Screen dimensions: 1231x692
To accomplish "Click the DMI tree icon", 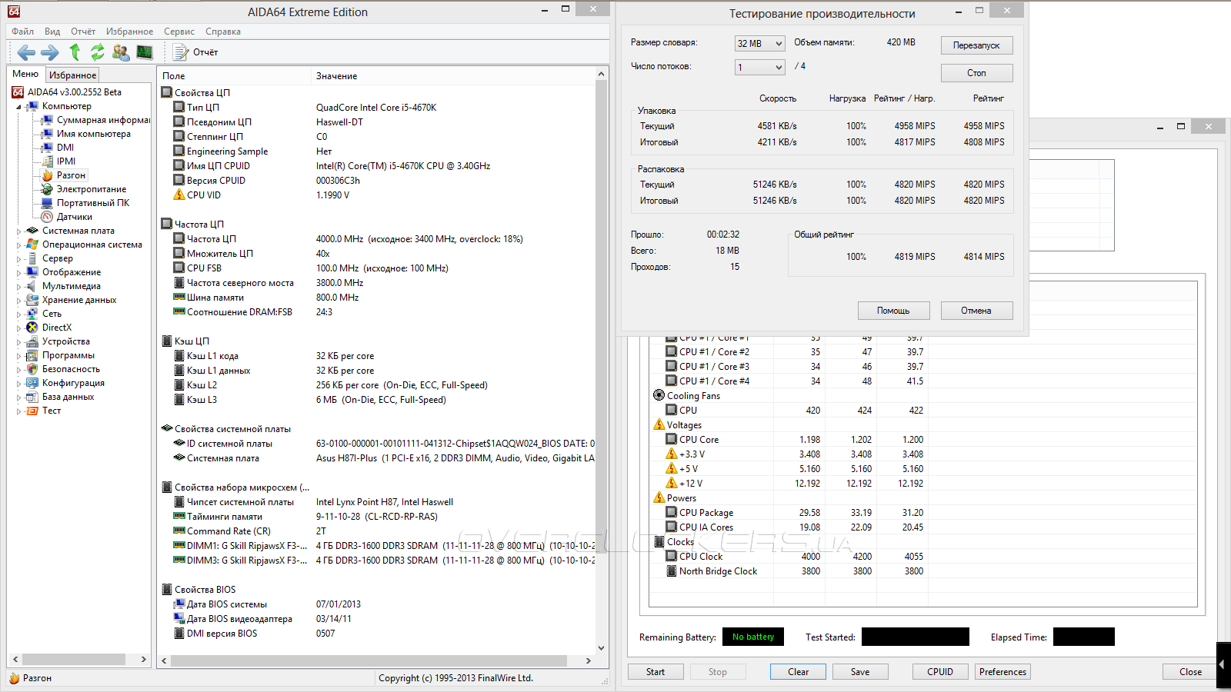I will (x=48, y=148).
